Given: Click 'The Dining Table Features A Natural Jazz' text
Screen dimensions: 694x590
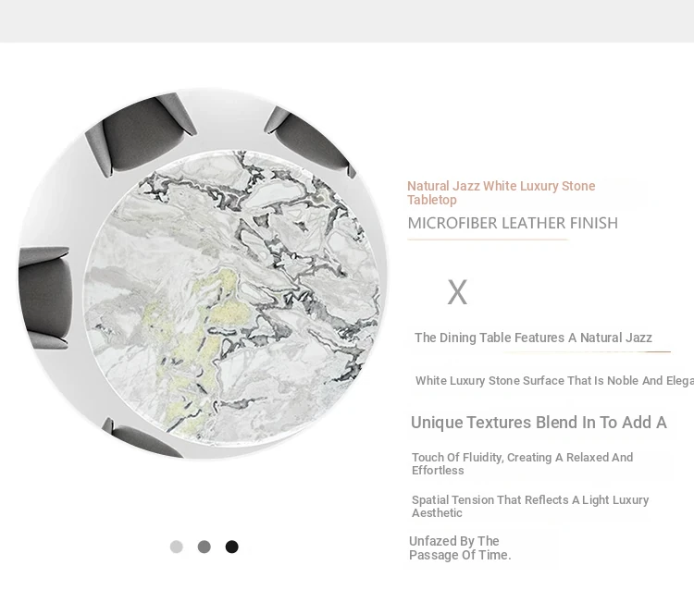Looking at the screenshot, I should pos(533,338).
